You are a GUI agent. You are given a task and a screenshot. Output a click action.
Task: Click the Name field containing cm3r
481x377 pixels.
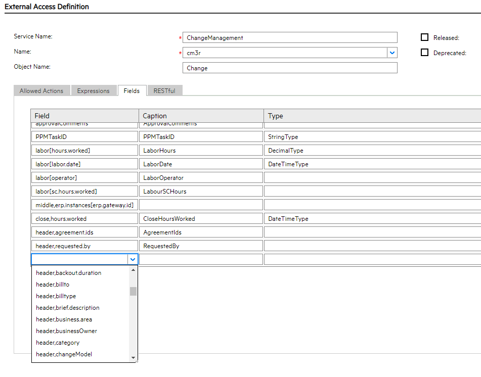point(285,53)
